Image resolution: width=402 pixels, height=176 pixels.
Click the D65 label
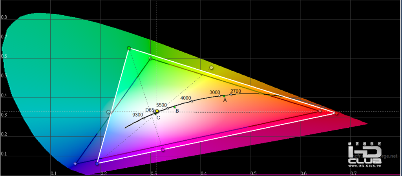click(150, 110)
